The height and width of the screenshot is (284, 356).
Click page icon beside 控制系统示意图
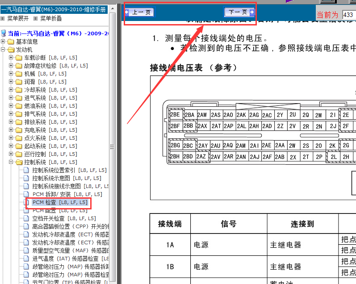click(26, 178)
